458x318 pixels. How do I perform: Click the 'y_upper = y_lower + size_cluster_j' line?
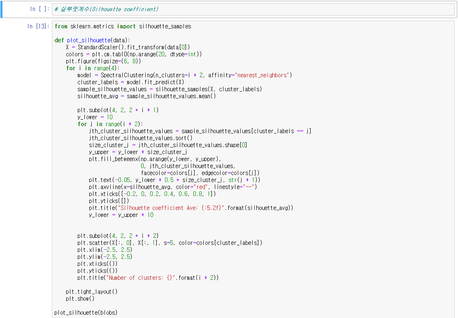(x=138, y=152)
